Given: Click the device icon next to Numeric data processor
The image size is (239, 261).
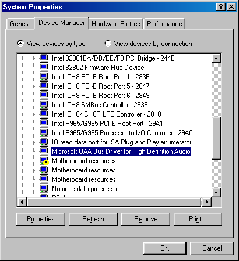Looking at the screenshot, I should coord(44,189).
